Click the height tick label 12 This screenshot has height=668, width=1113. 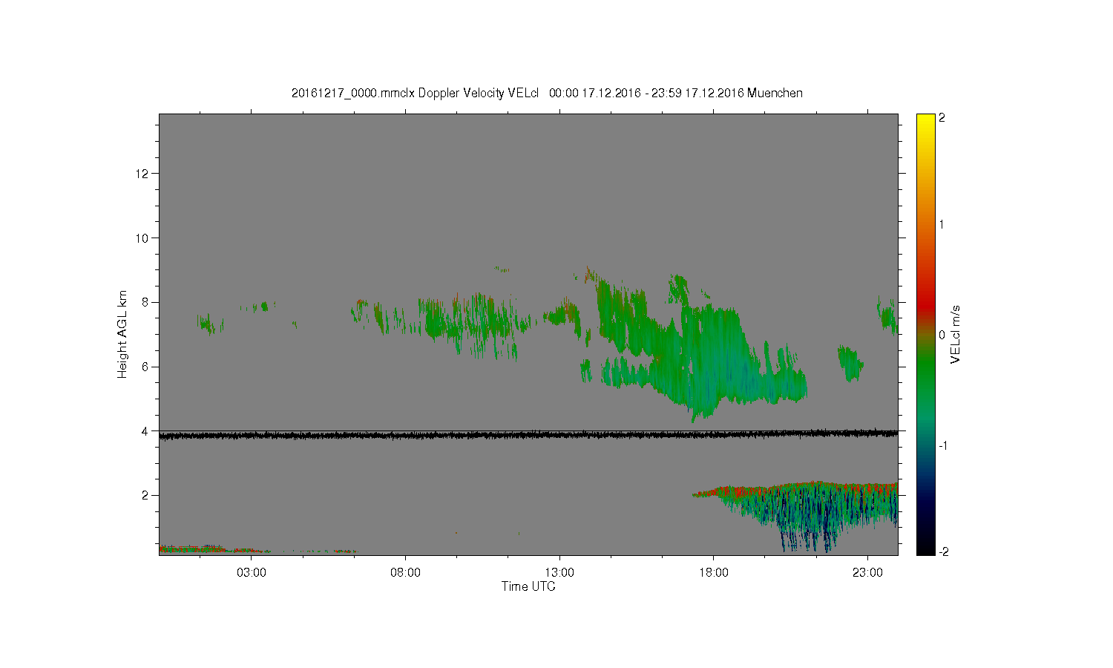(143, 174)
